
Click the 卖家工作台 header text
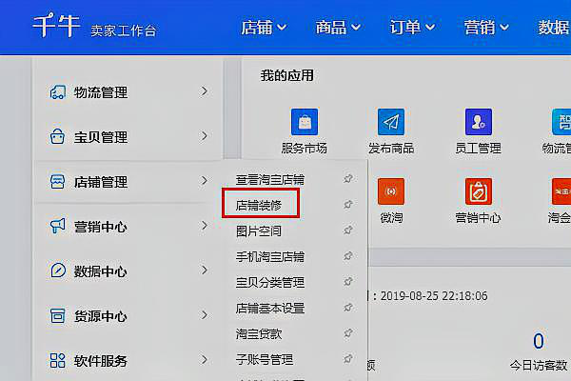click(x=124, y=31)
